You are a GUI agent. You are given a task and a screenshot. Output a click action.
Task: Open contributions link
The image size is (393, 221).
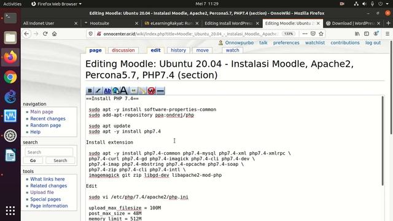click(x=345, y=42)
